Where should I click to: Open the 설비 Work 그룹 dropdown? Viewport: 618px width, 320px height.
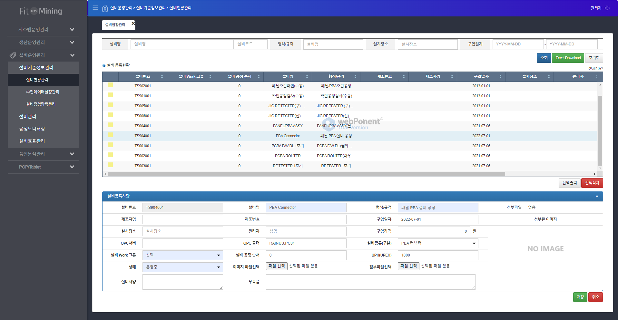(x=182, y=255)
